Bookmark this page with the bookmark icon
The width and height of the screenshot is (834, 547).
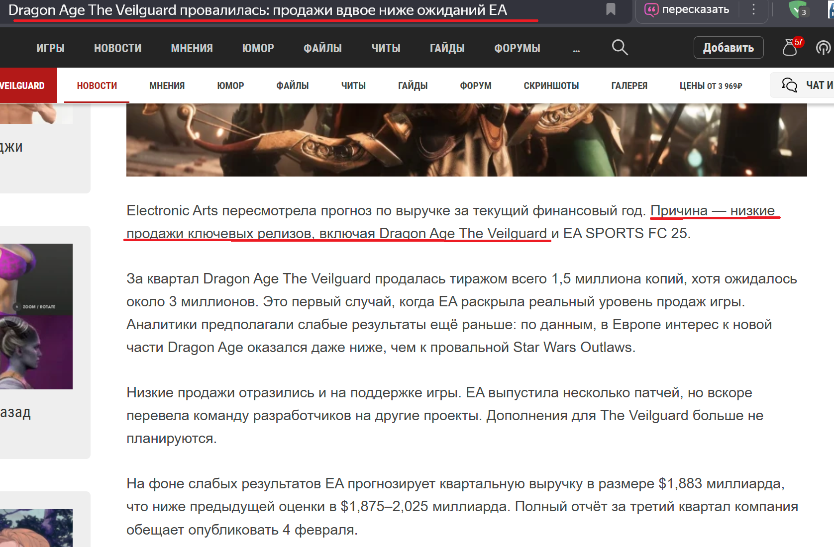[611, 9]
